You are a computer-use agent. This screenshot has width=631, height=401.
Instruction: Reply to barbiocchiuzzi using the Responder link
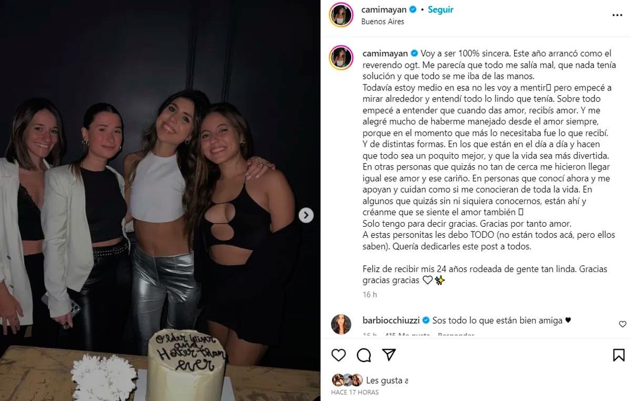(x=456, y=335)
